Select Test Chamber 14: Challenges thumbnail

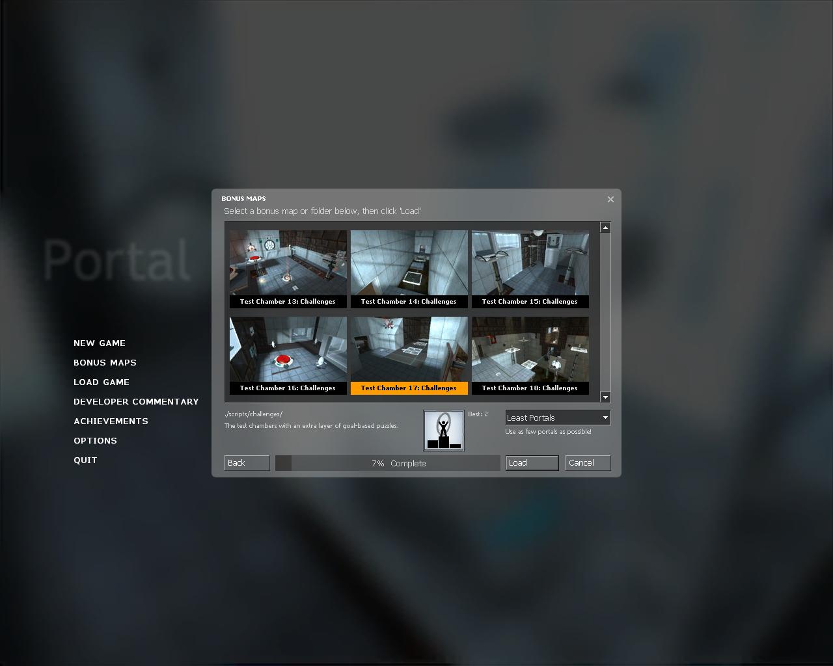click(409, 268)
